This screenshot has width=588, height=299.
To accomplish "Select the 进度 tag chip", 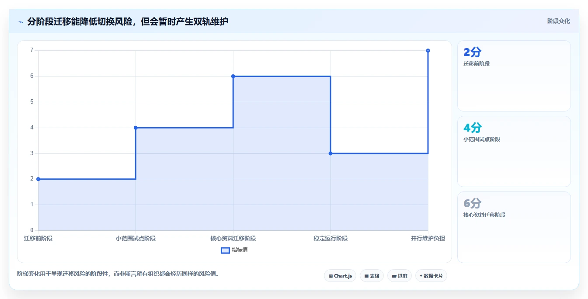I will (400, 276).
